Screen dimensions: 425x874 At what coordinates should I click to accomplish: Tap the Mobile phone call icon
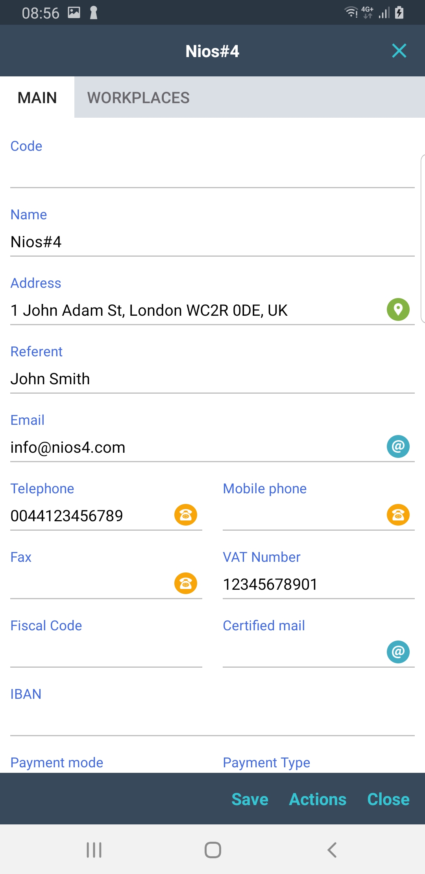398,515
